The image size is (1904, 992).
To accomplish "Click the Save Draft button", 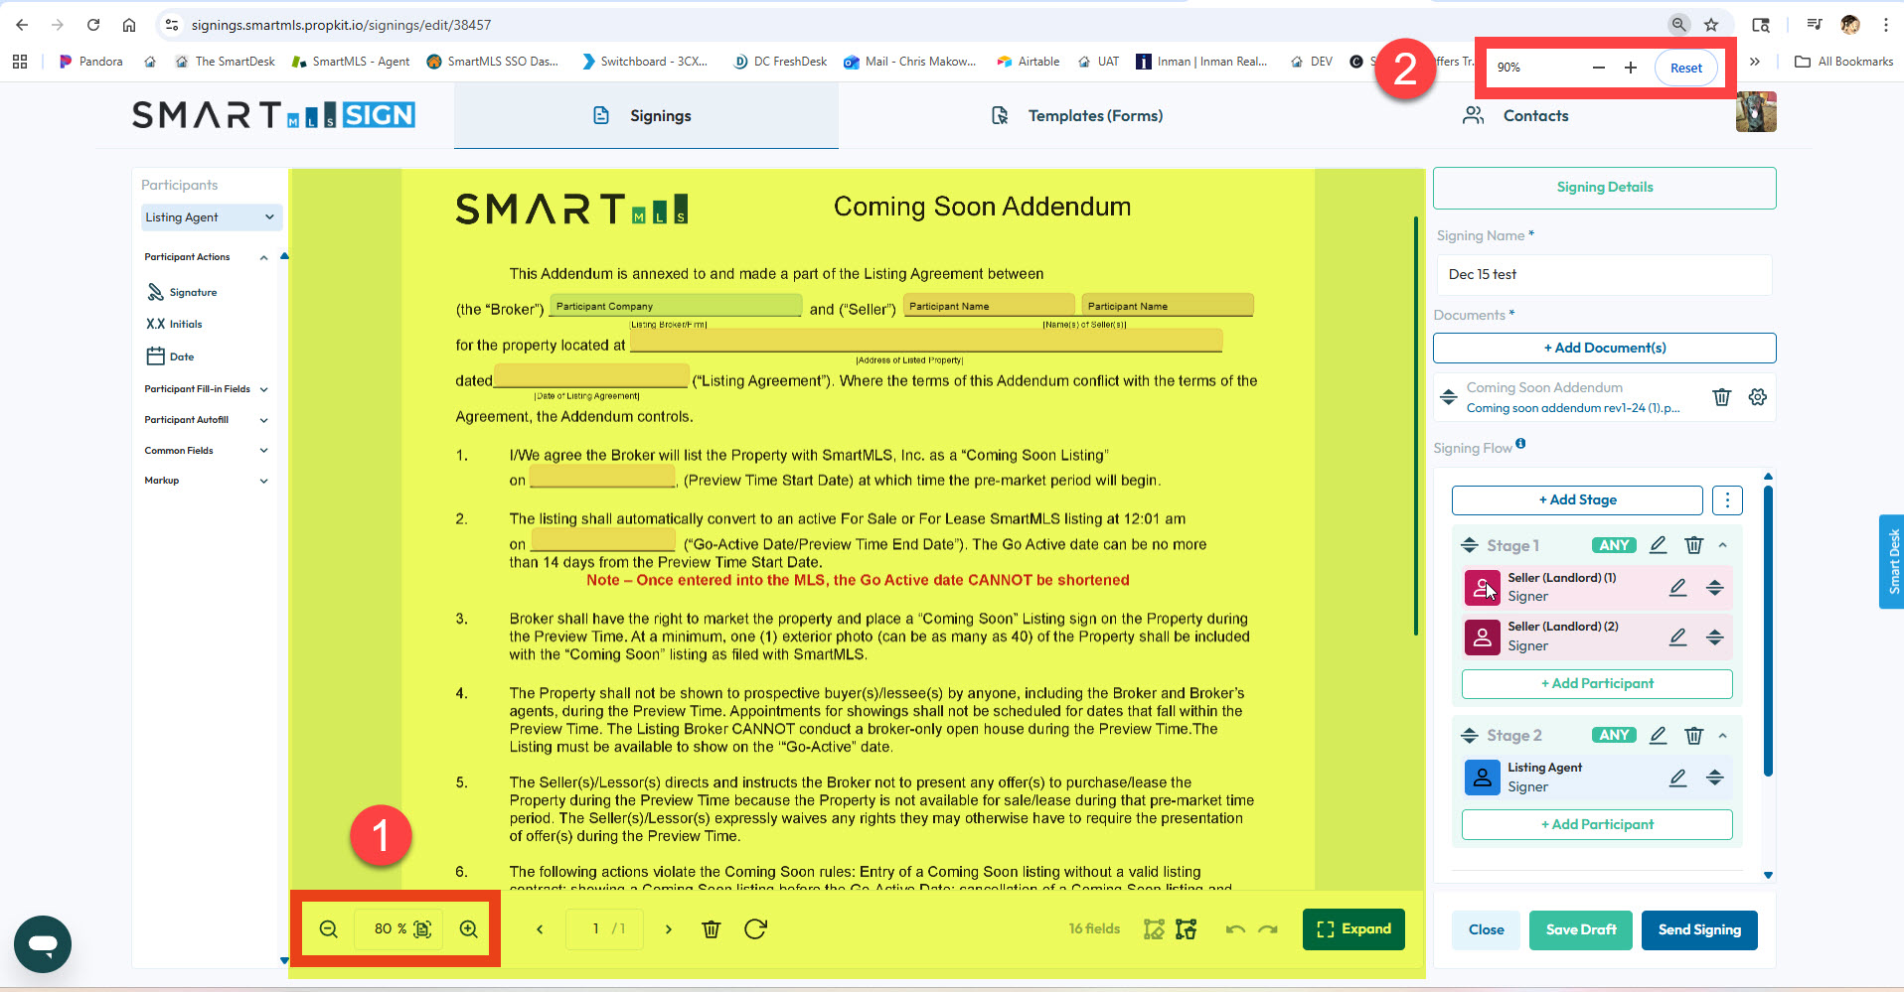I will click(1580, 929).
